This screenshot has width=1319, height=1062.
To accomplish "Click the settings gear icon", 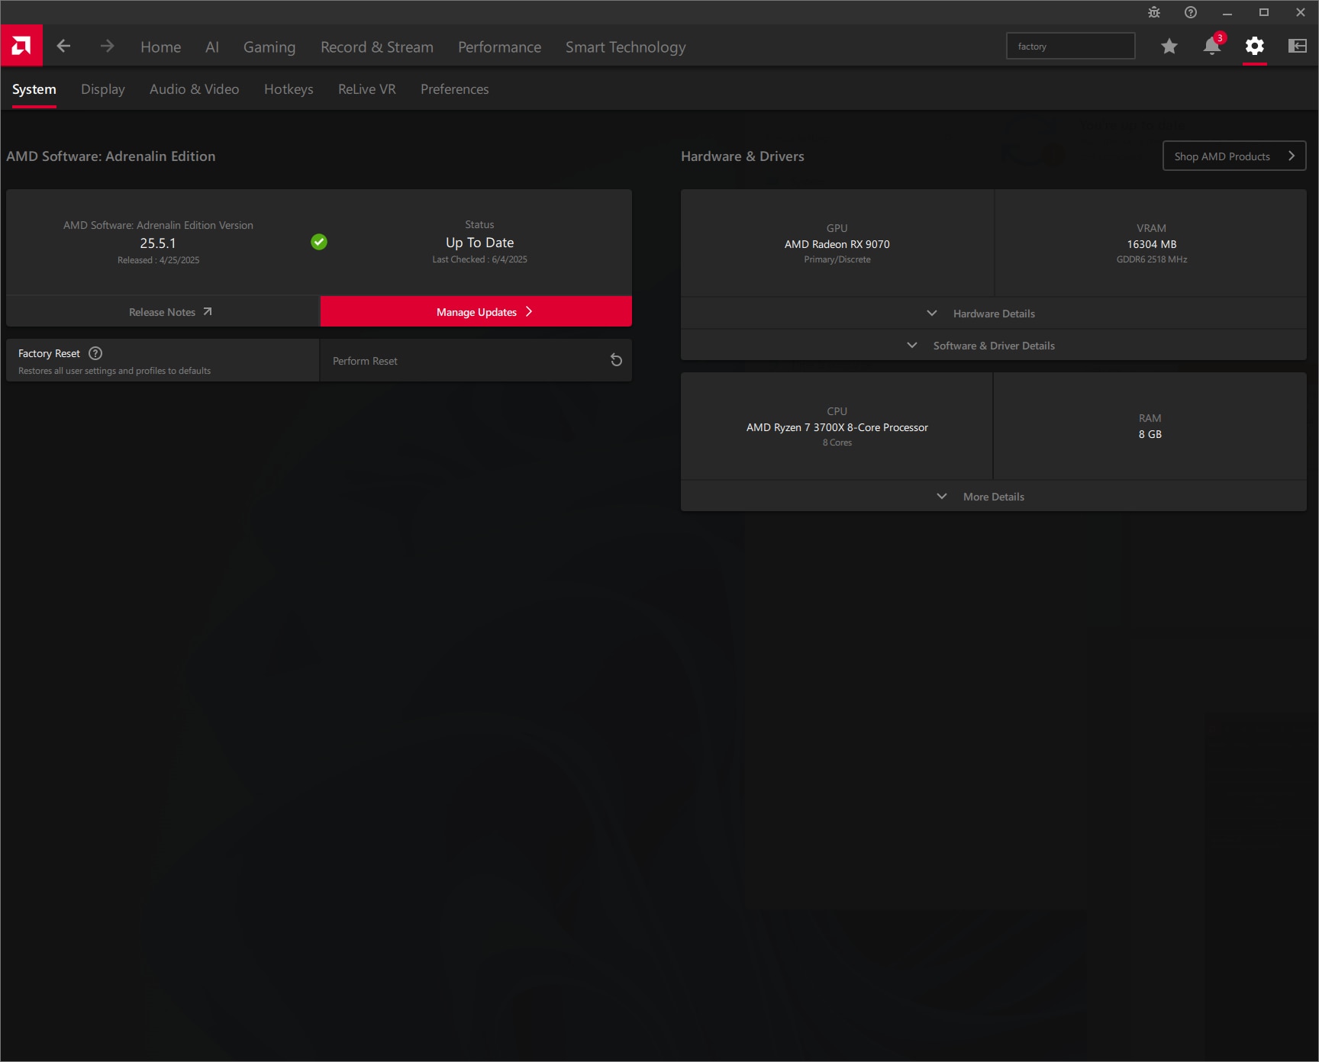I will (1255, 46).
